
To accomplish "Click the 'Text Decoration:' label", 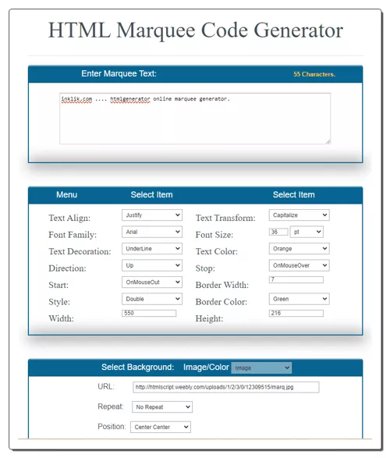I will click(80, 251).
